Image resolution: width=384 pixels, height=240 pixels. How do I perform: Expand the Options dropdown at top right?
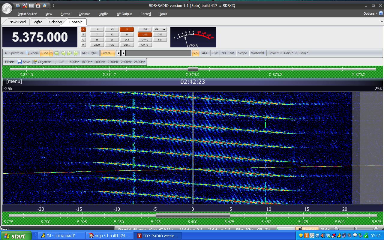[x=370, y=13]
